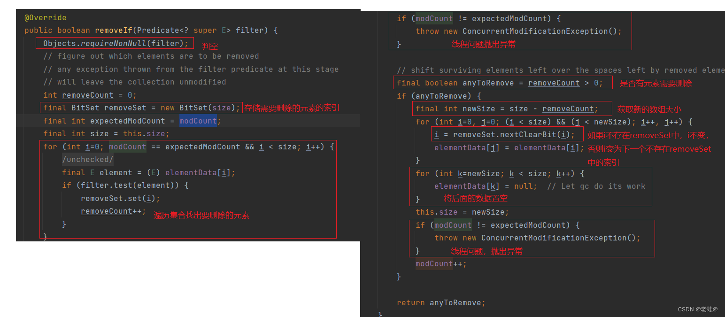725x317 pixels.
Task: Click for loop header 'int i=0, j=0'
Action: tap(554, 122)
